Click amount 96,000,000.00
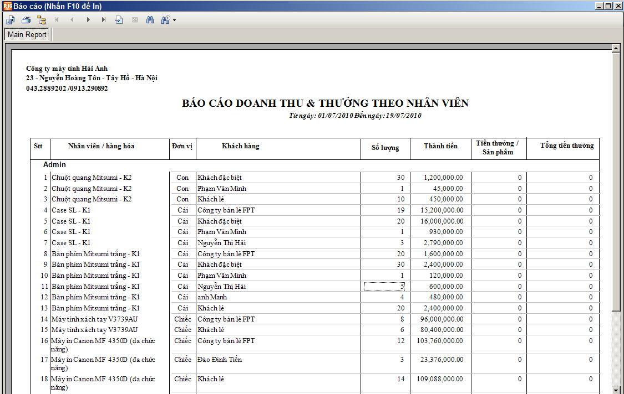 tap(442, 319)
